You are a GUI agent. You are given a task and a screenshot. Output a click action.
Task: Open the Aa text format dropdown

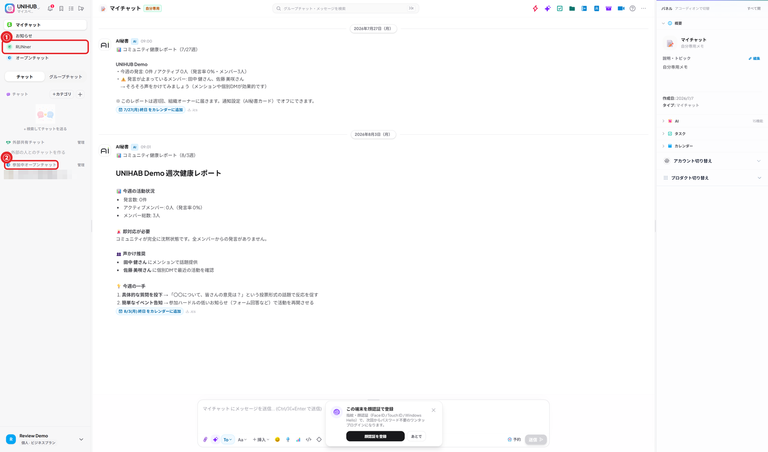point(242,440)
